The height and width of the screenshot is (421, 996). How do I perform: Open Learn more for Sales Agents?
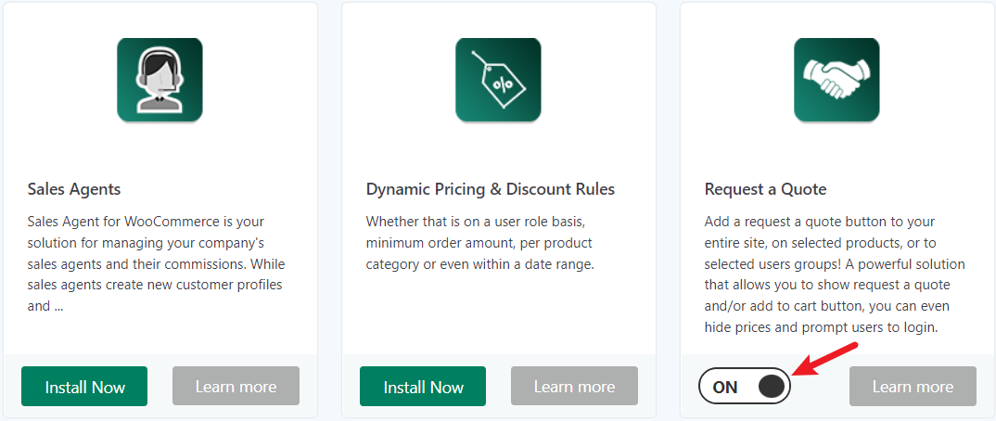[x=236, y=386]
